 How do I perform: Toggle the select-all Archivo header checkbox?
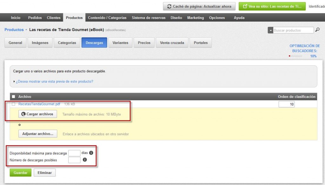13,97
